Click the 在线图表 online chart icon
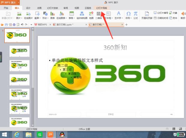 click(x=61, y=14)
